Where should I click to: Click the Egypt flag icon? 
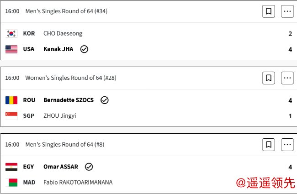pos(11,167)
